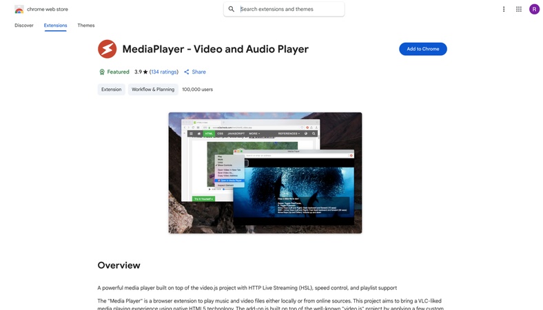
Task: Click the chrome web store title text
Action: (48, 10)
